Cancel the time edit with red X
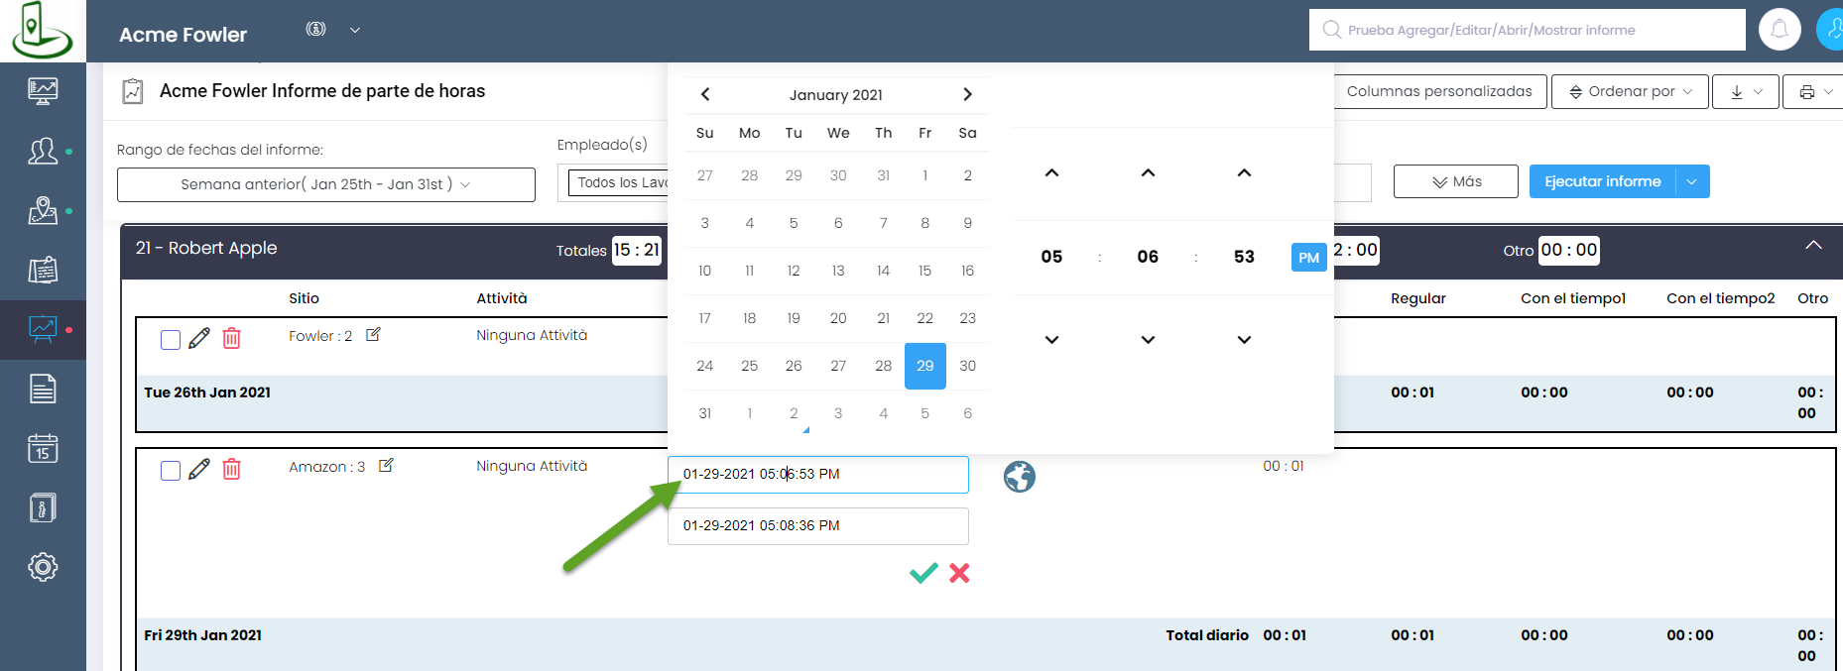The width and height of the screenshot is (1843, 671). click(959, 573)
